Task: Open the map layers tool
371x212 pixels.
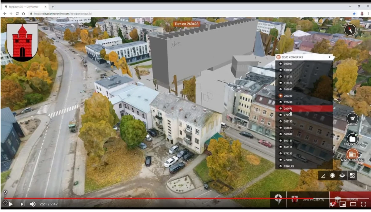Action: pyautogui.click(x=342, y=175)
